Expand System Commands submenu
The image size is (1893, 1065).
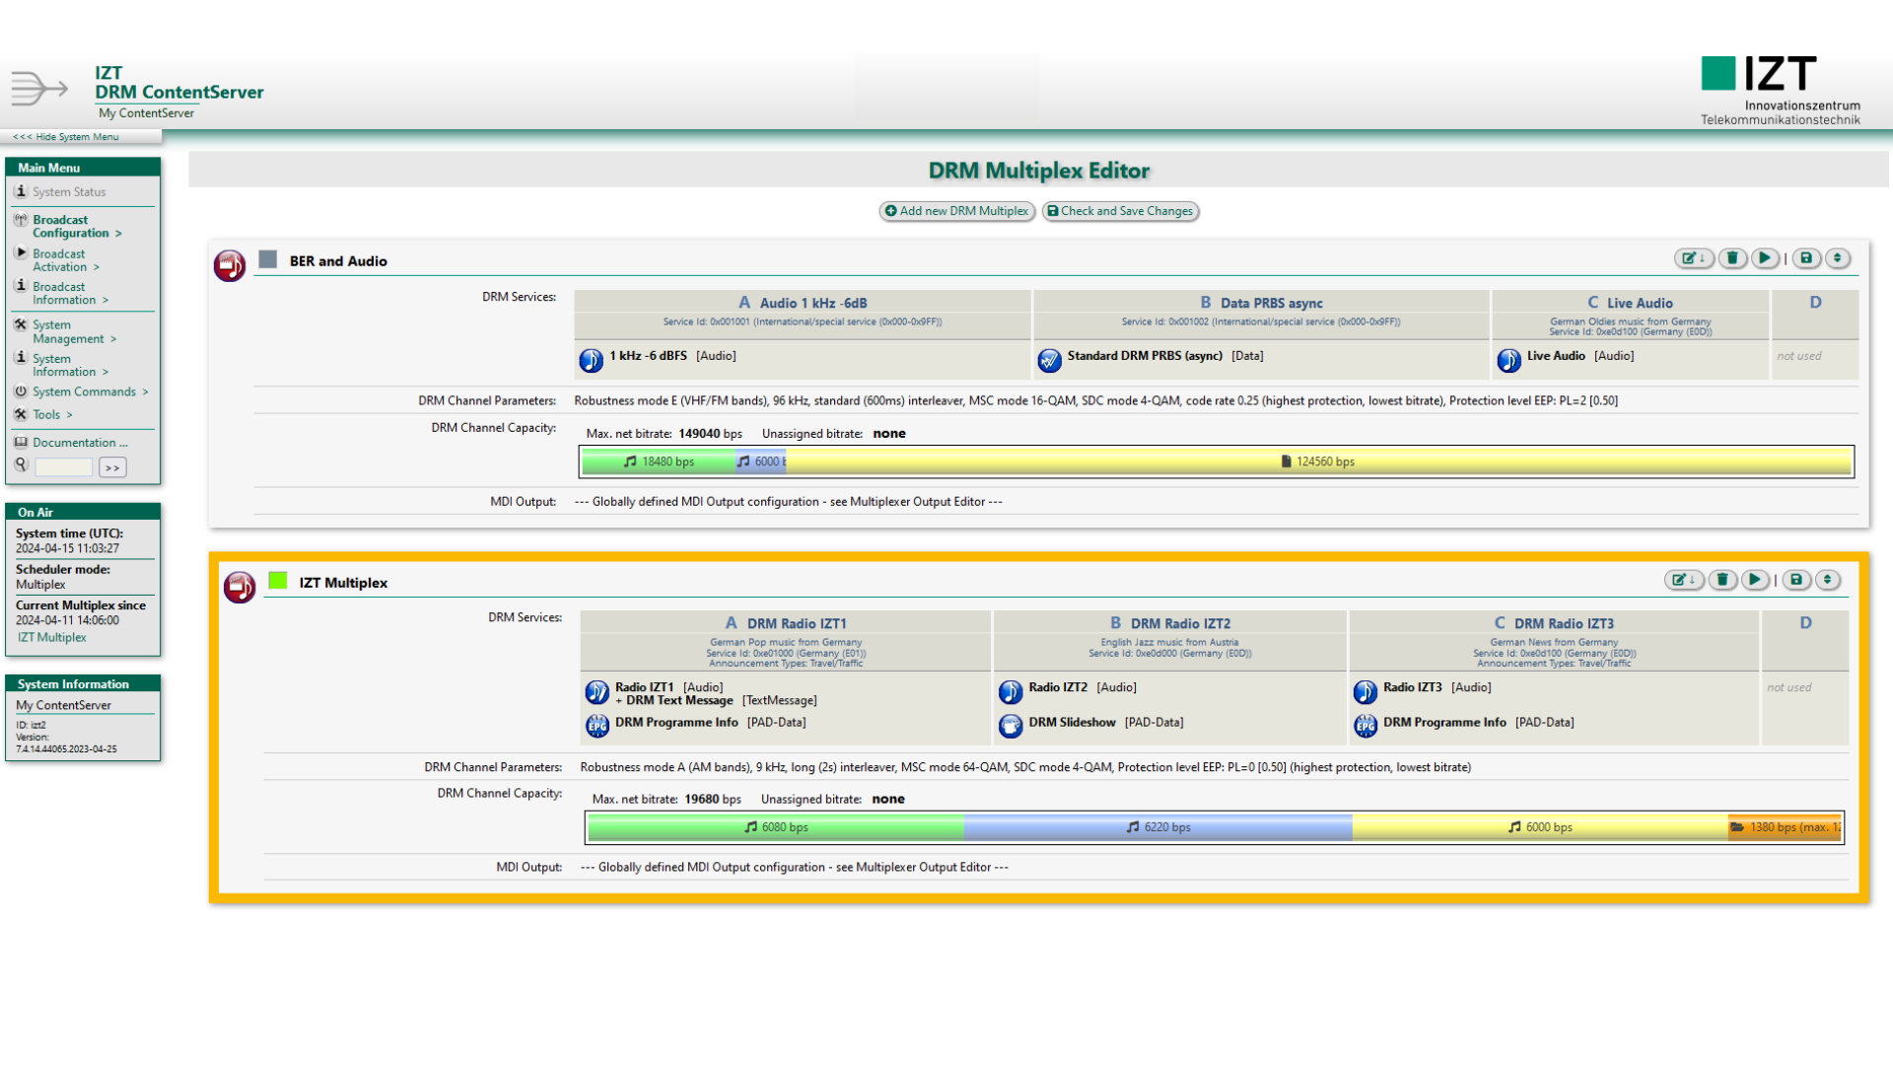(85, 391)
